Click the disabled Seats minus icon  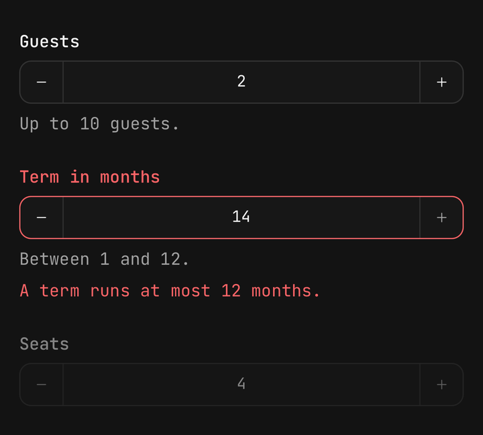[x=42, y=385]
